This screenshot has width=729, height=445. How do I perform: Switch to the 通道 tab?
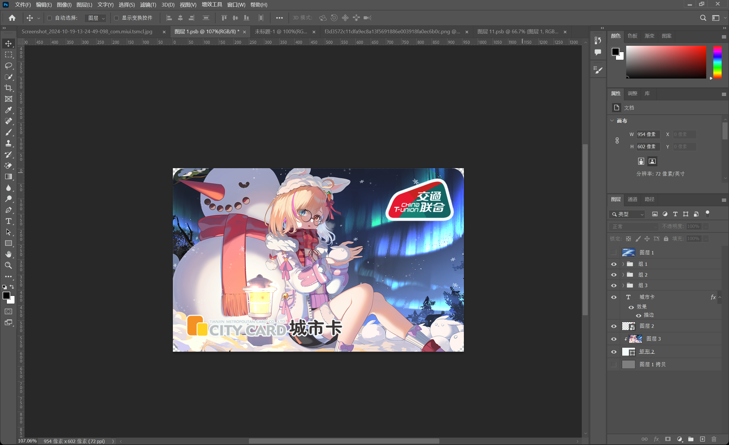pos(632,199)
